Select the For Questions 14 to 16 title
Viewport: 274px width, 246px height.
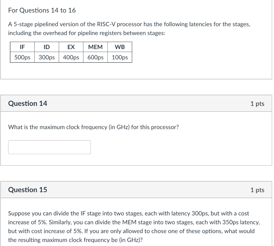[x=42, y=10]
